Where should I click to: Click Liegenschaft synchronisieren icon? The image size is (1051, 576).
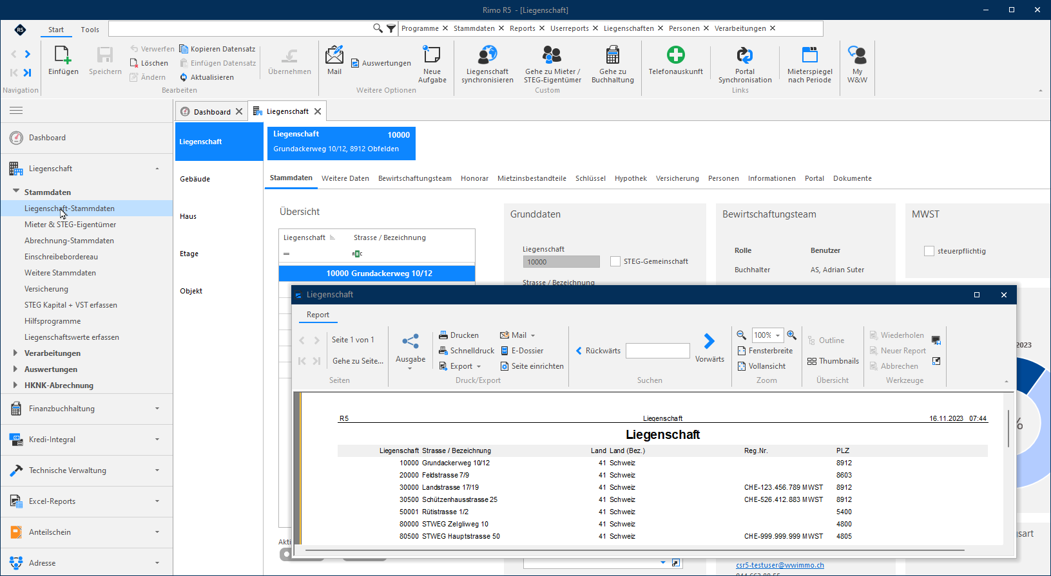[487, 55]
